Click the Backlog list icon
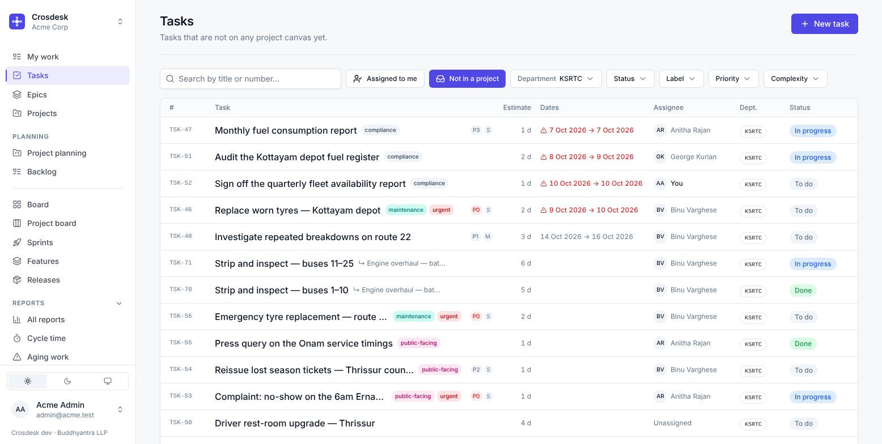 17,172
